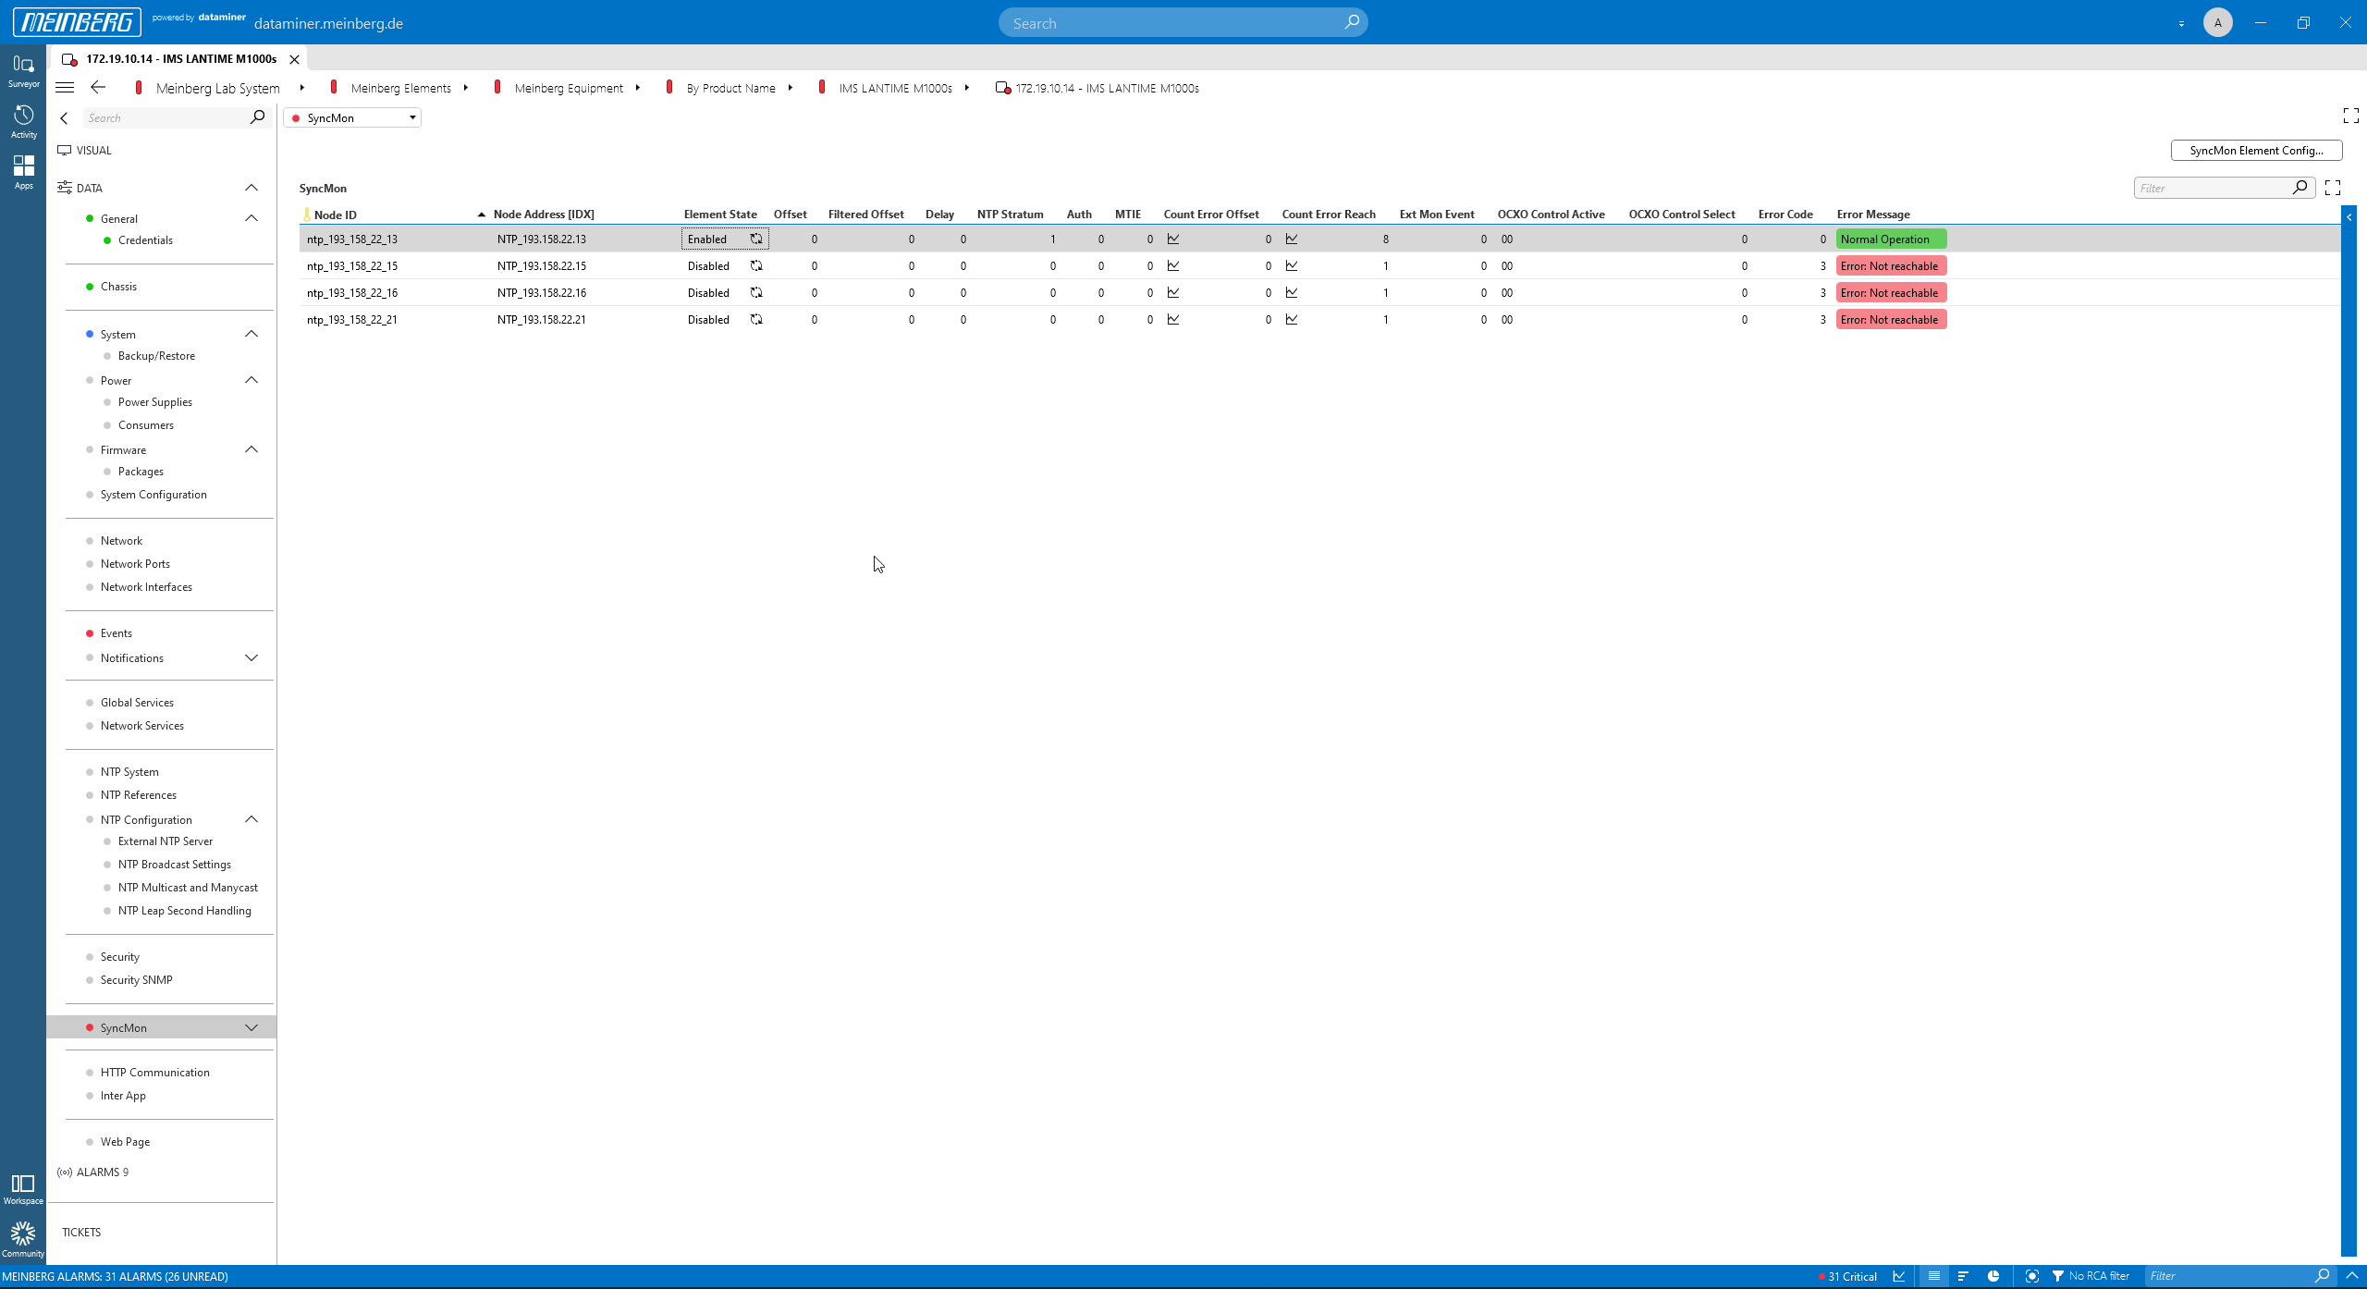The width and height of the screenshot is (2367, 1289).
Task: Open the header dropdown arrow near the avatar
Action: (x=2181, y=23)
